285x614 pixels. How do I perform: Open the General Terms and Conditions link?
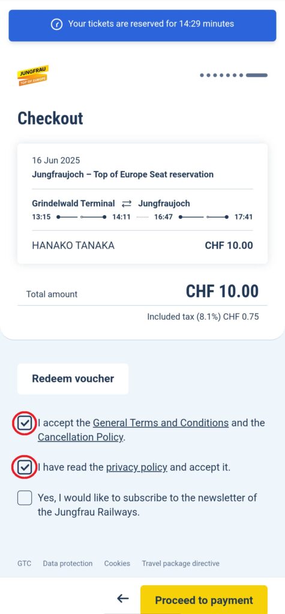click(x=161, y=423)
